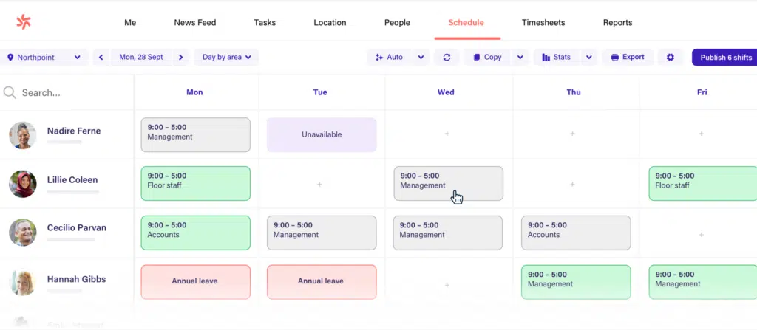The height and width of the screenshot is (330, 757).
Task: Open the Day by area dropdown
Action: [226, 58]
